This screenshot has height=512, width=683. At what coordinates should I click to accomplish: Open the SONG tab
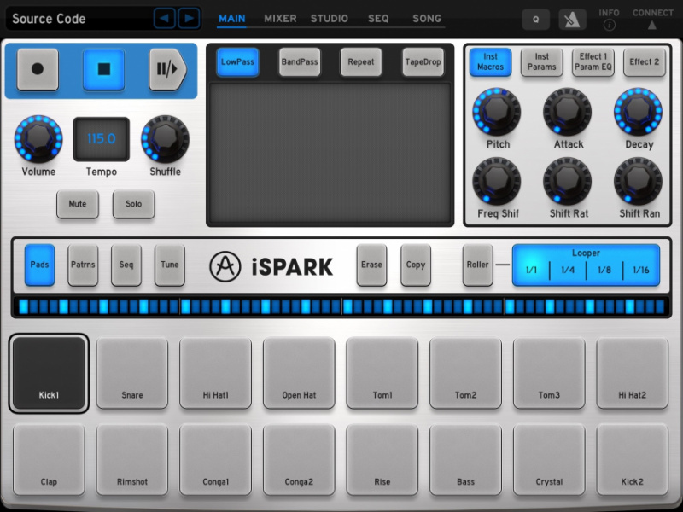pyautogui.click(x=427, y=18)
